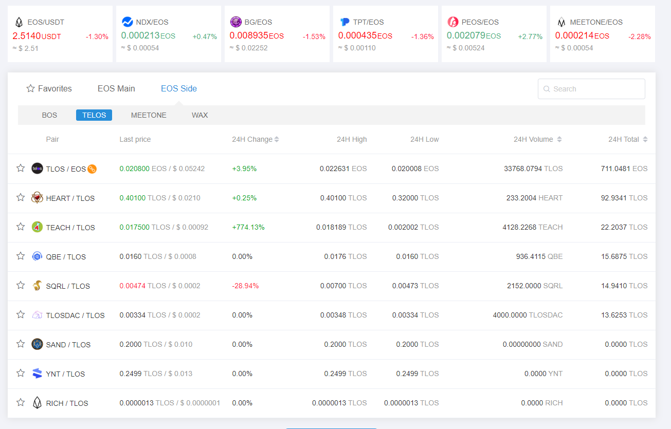Select the BOS side chain filter
This screenshot has width=671, height=429.
pyautogui.click(x=49, y=115)
